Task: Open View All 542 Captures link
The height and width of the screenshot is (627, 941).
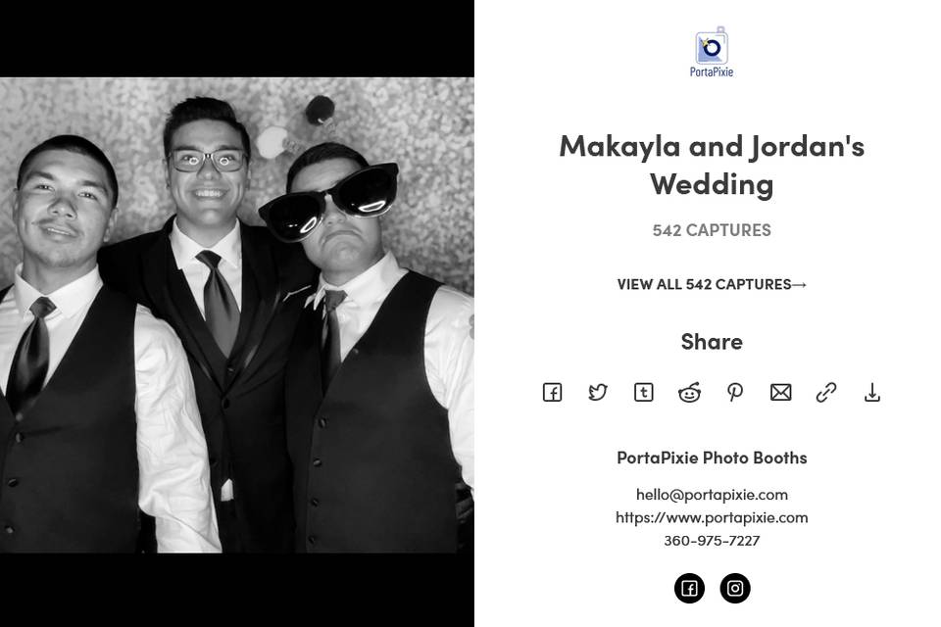Action: [x=712, y=284]
